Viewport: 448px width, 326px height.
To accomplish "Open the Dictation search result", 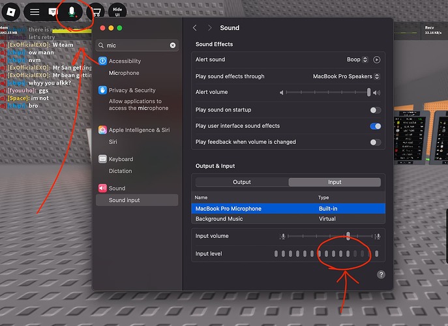I will coord(120,171).
